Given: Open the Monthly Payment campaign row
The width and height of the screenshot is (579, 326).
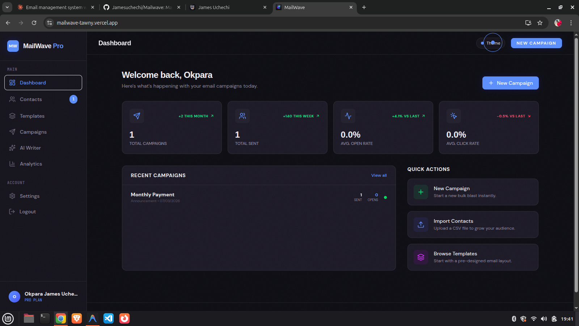Looking at the screenshot, I should [x=259, y=197].
